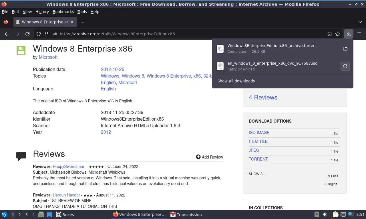Open Bookmarks menu
Image resolution: width=366 pixels, height=219 pixels.
[63, 12]
